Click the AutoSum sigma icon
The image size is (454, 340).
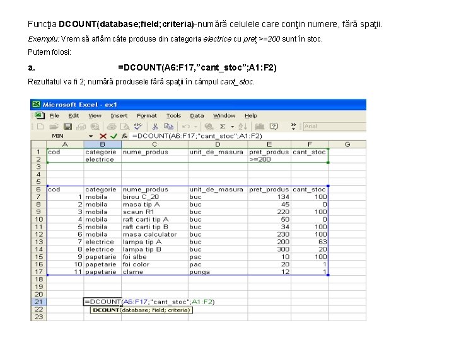[x=223, y=127]
